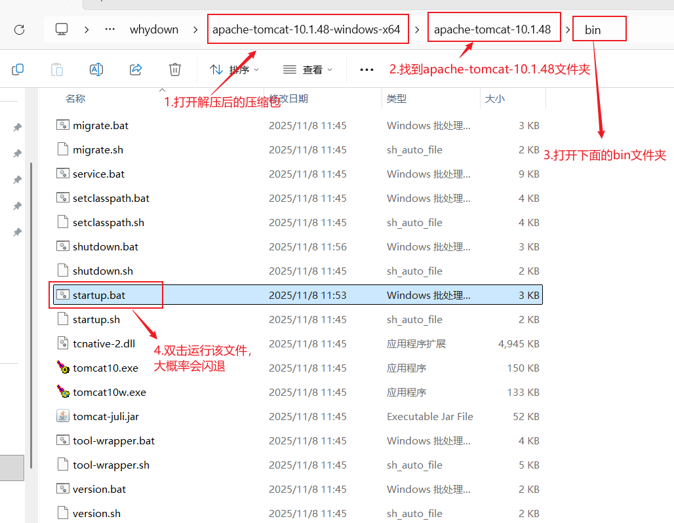Open the 排序 sort dropdown
This screenshot has width=674, height=523.
[234, 69]
